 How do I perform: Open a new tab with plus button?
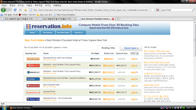[118, 19]
